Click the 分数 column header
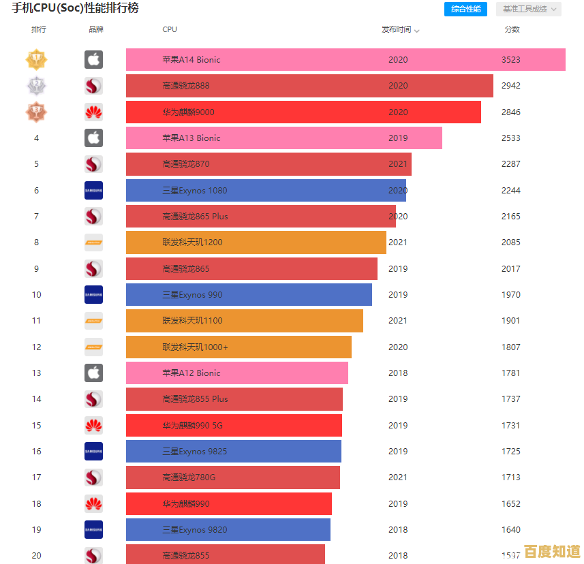 [x=512, y=30]
